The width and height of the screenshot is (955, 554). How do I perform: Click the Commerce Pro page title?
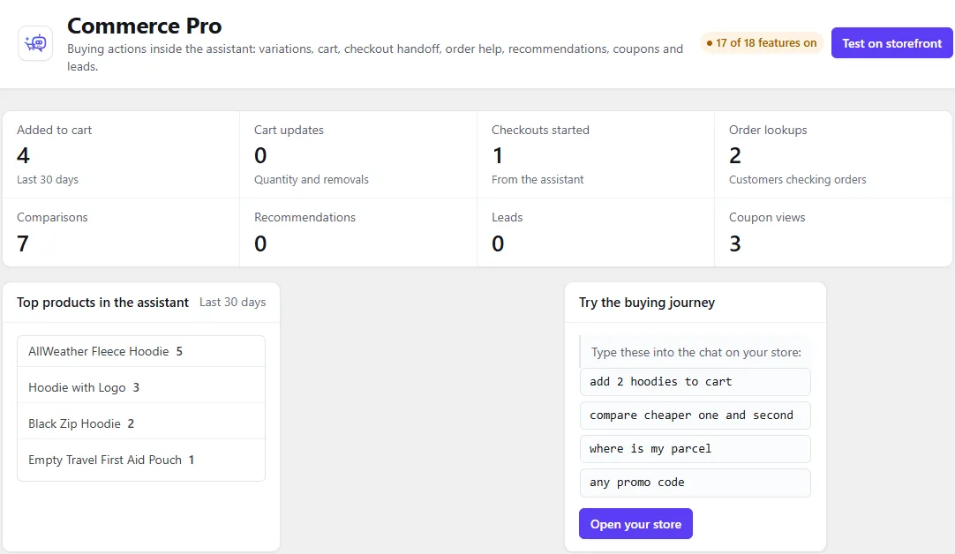point(145,26)
